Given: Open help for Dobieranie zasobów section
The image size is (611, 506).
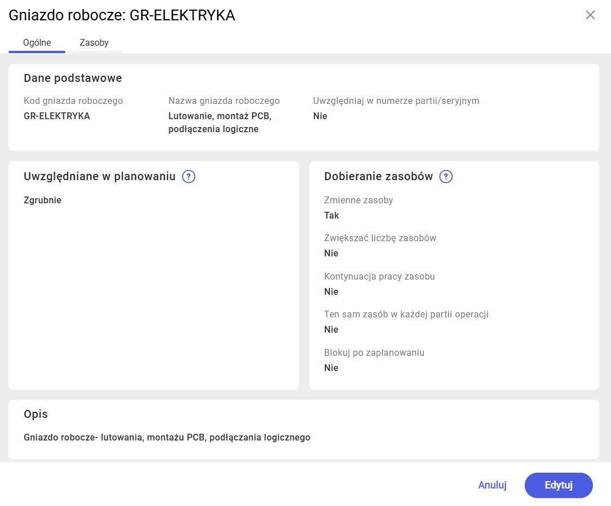Looking at the screenshot, I should 445,176.
